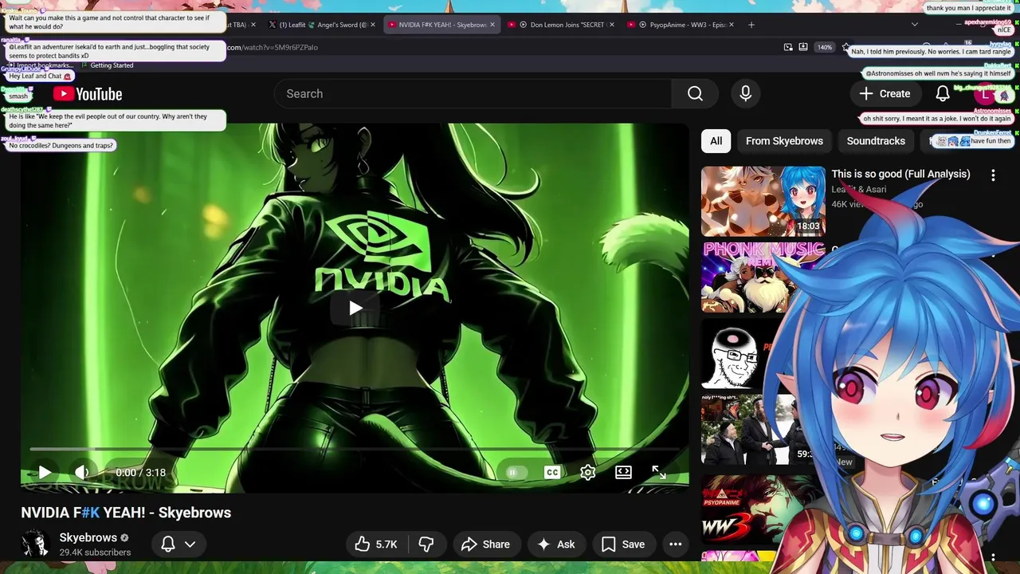The image size is (1020, 574).
Task: Open the Phonk Music Remix thumbnail
Action: tap(749, 277)
